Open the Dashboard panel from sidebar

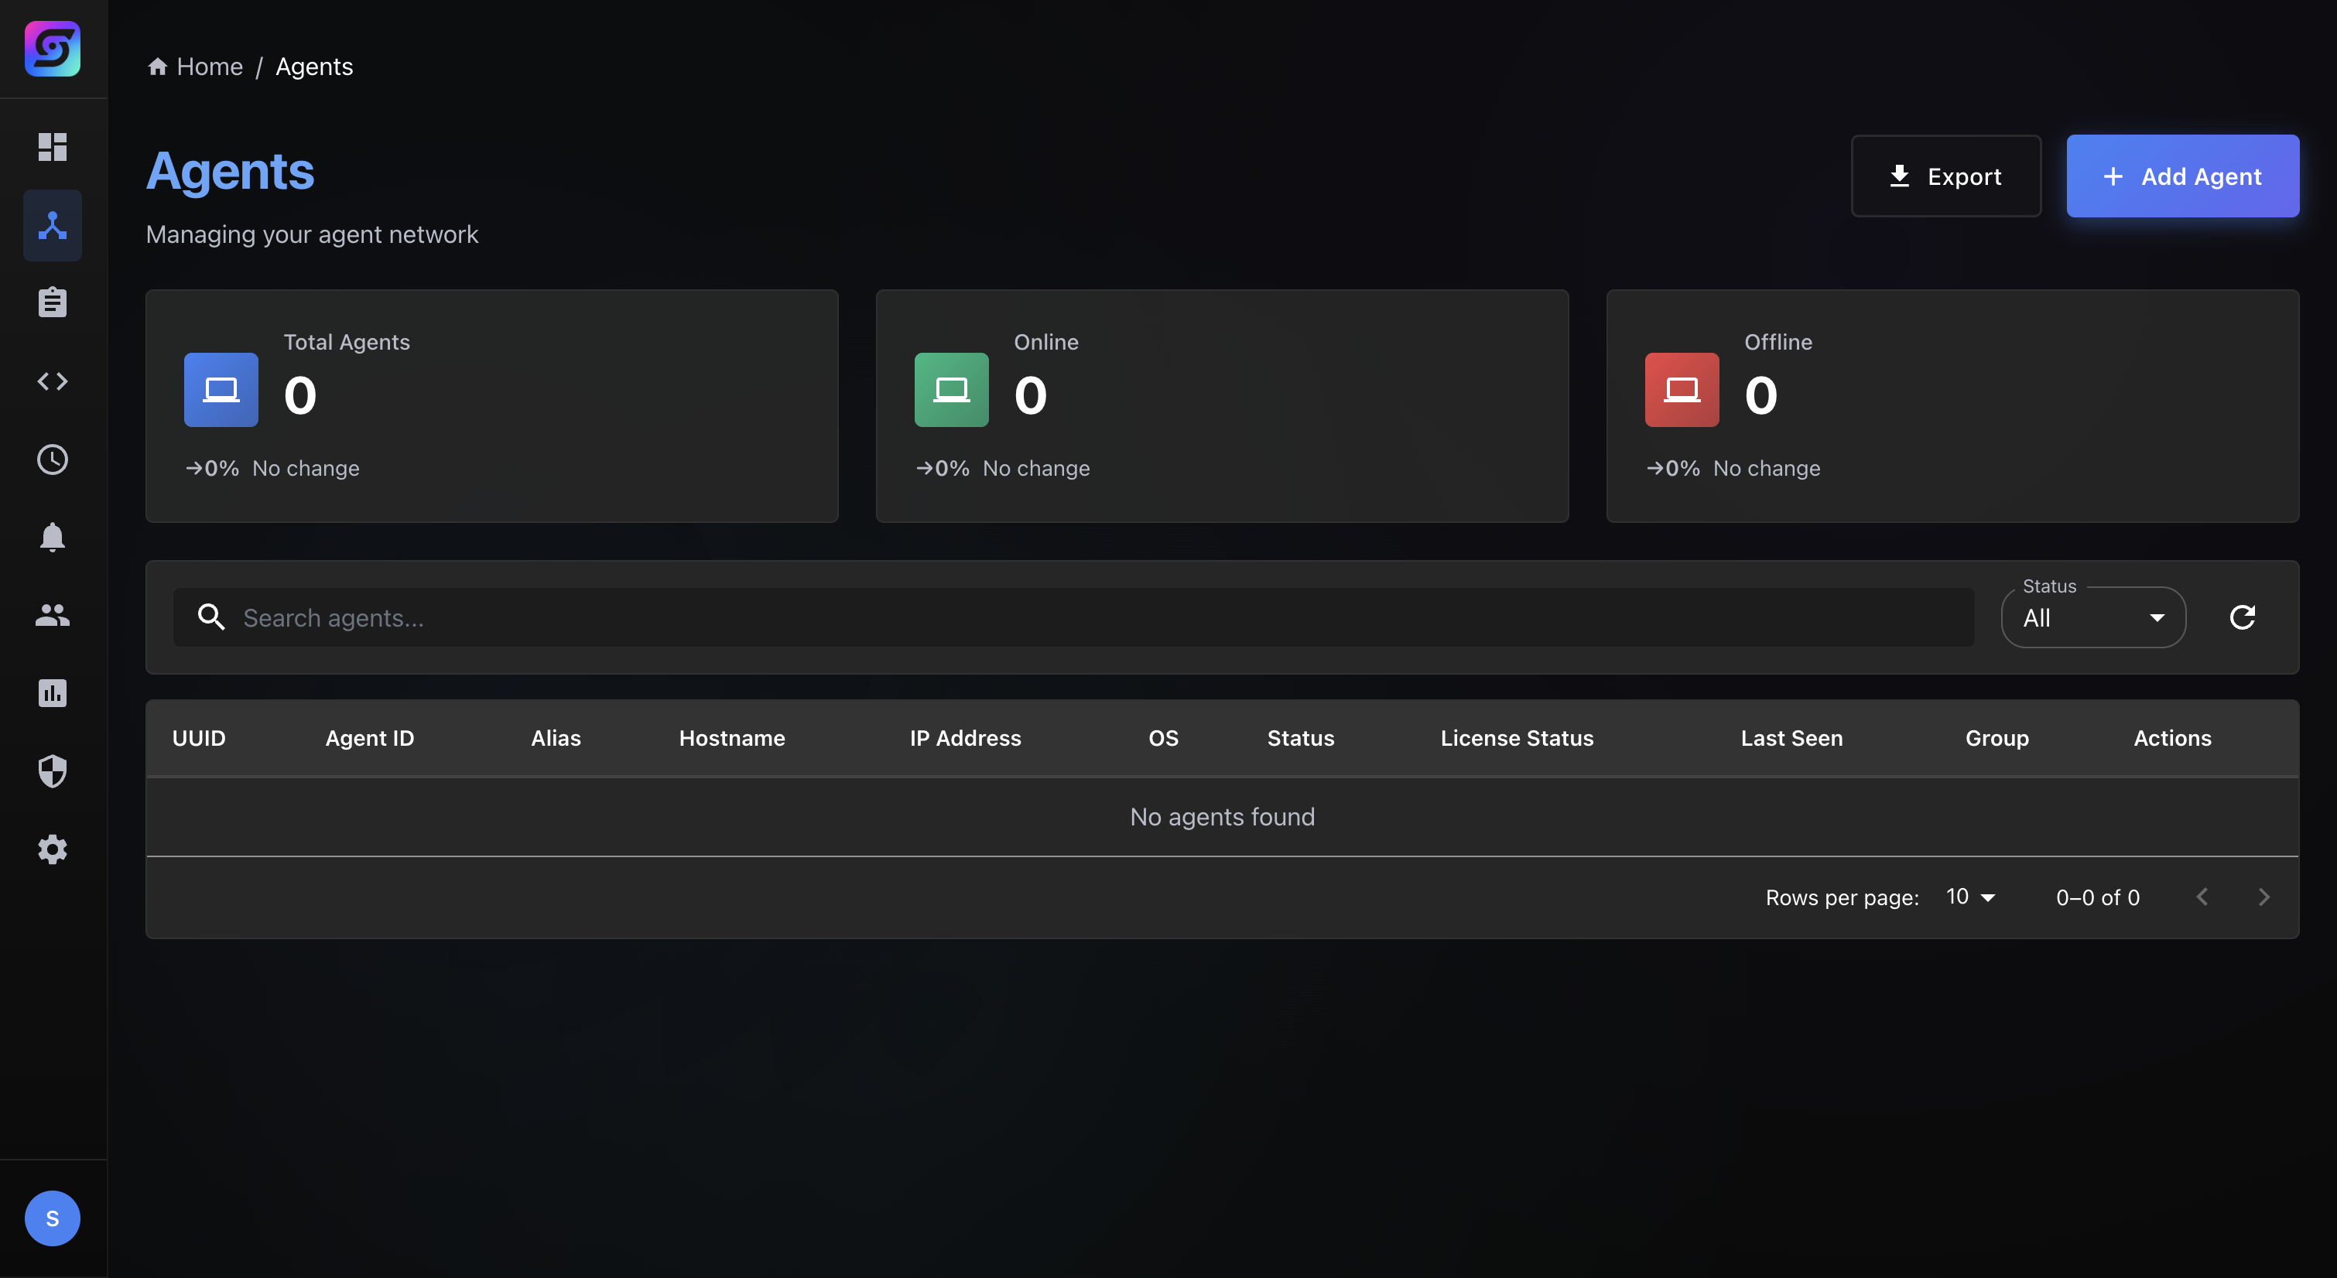53,146
